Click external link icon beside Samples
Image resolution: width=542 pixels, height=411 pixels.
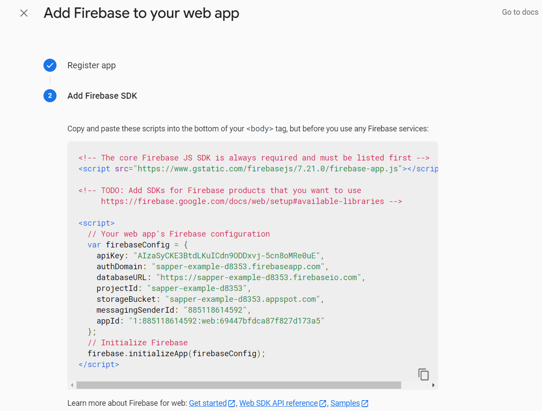(x=365, y=404)
